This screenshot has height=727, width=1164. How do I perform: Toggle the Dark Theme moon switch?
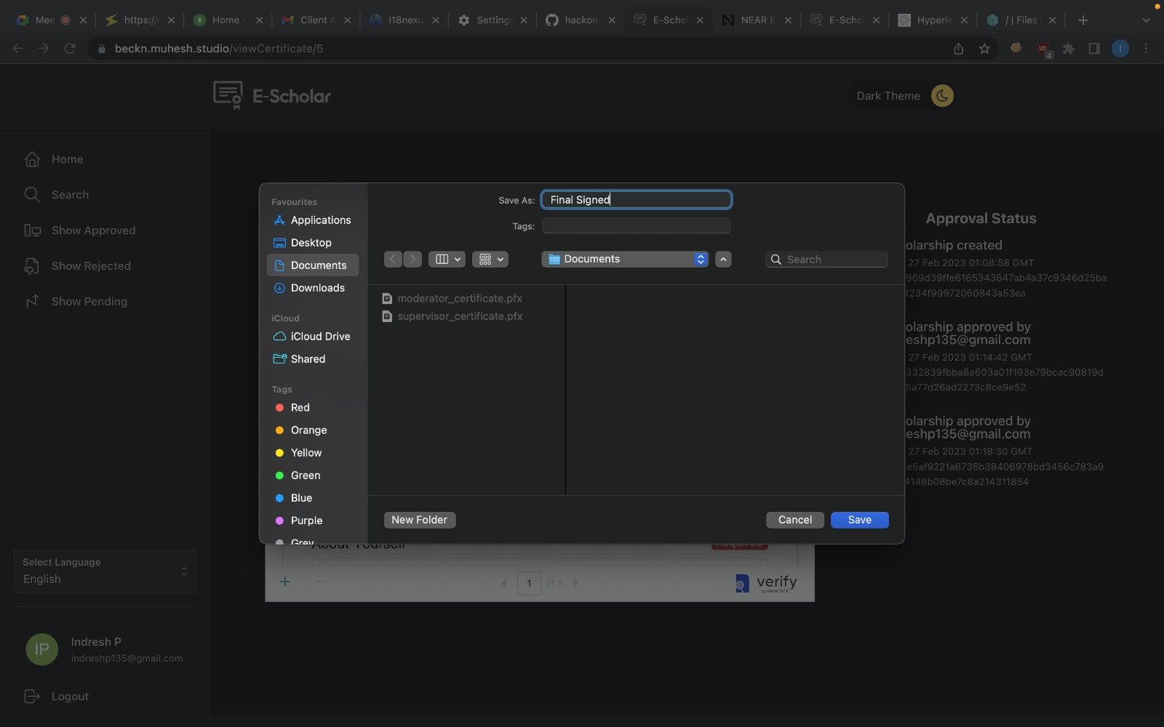click(x=942, y=96)
